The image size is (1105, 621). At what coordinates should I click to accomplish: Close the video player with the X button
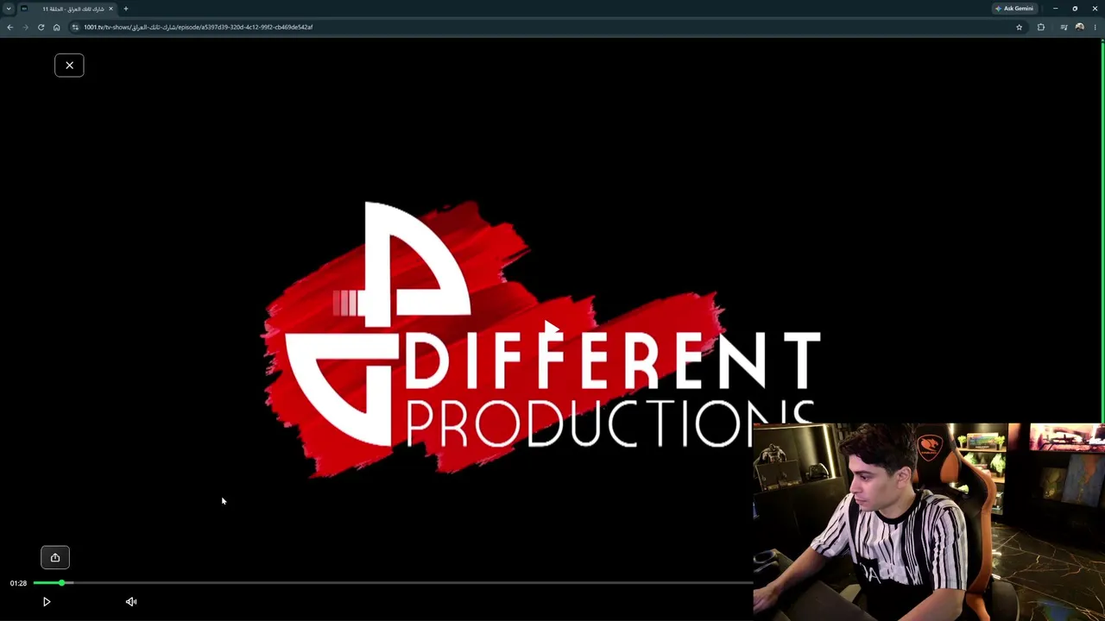click(69, 66)
